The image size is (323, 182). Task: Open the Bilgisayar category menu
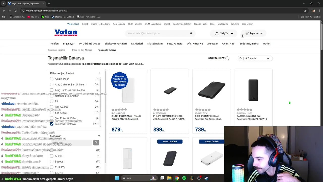[x=69, y=43]
